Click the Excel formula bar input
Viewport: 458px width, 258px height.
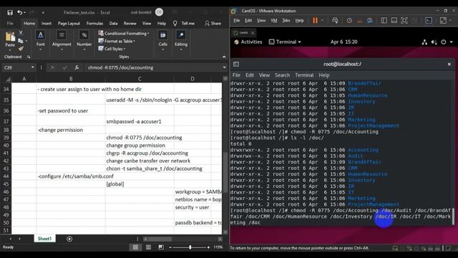pos(154,67)
